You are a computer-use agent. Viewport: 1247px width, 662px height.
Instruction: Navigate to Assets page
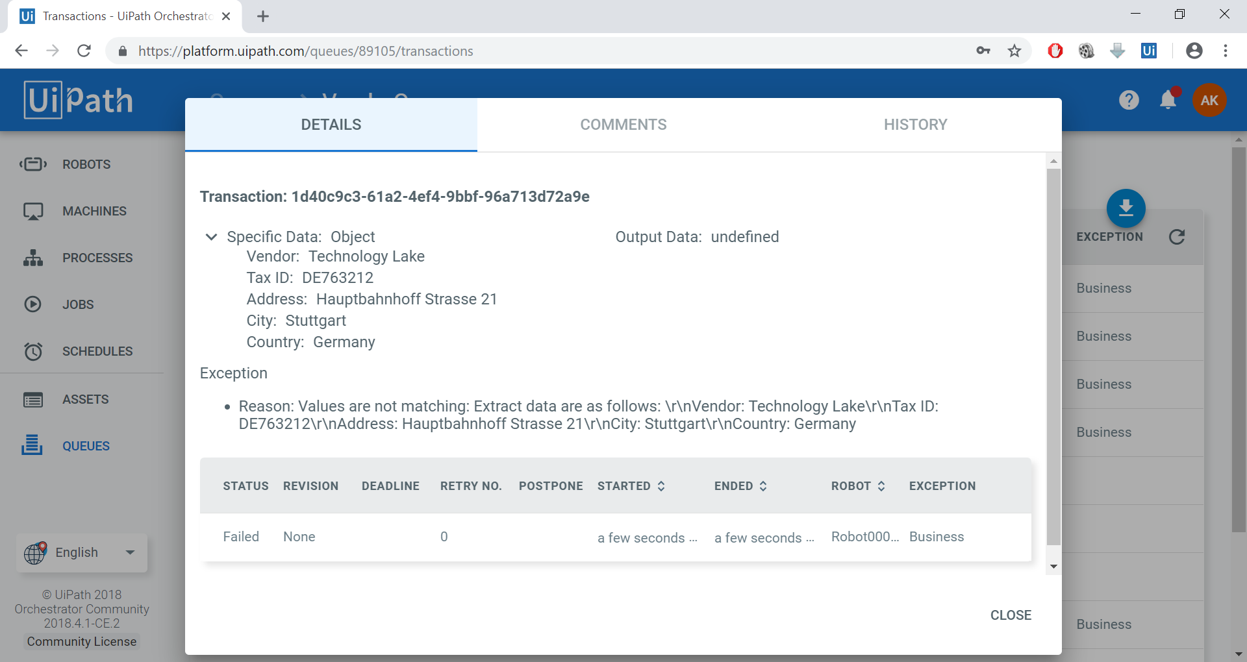pos(82,399)
